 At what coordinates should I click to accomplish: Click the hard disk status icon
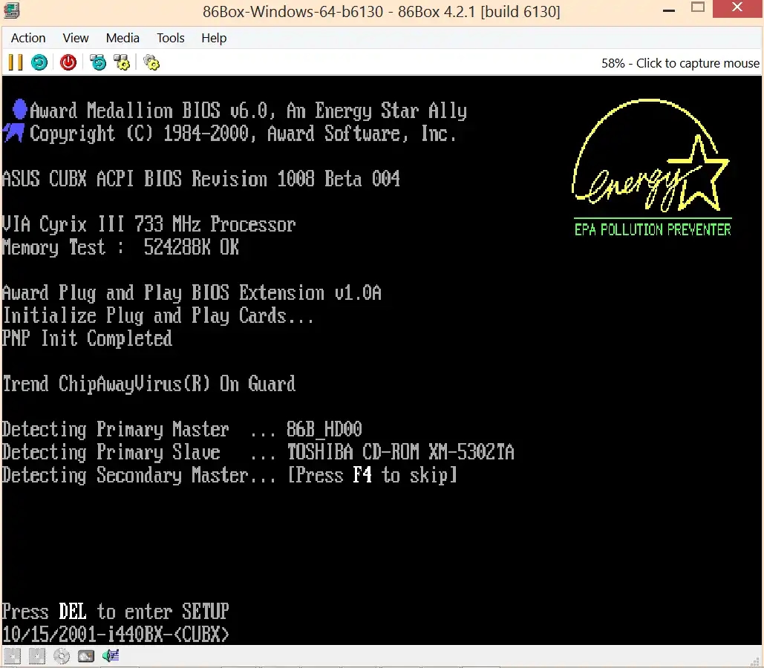[86, 656]
